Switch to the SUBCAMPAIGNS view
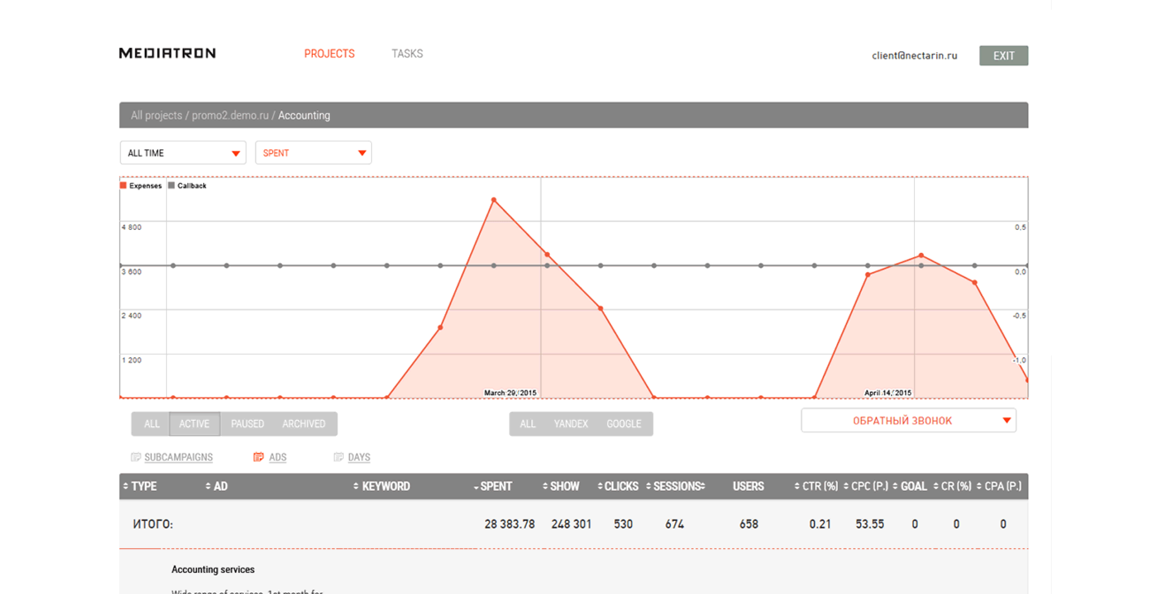1149x594 pixels. click(178, 458)
